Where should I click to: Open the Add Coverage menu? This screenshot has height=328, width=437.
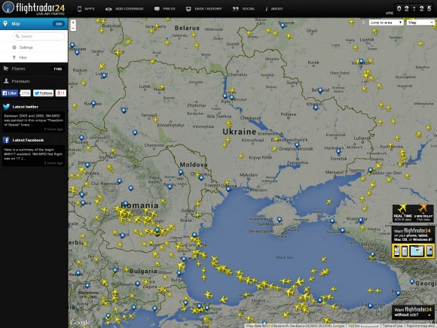[x=124, y=9]
